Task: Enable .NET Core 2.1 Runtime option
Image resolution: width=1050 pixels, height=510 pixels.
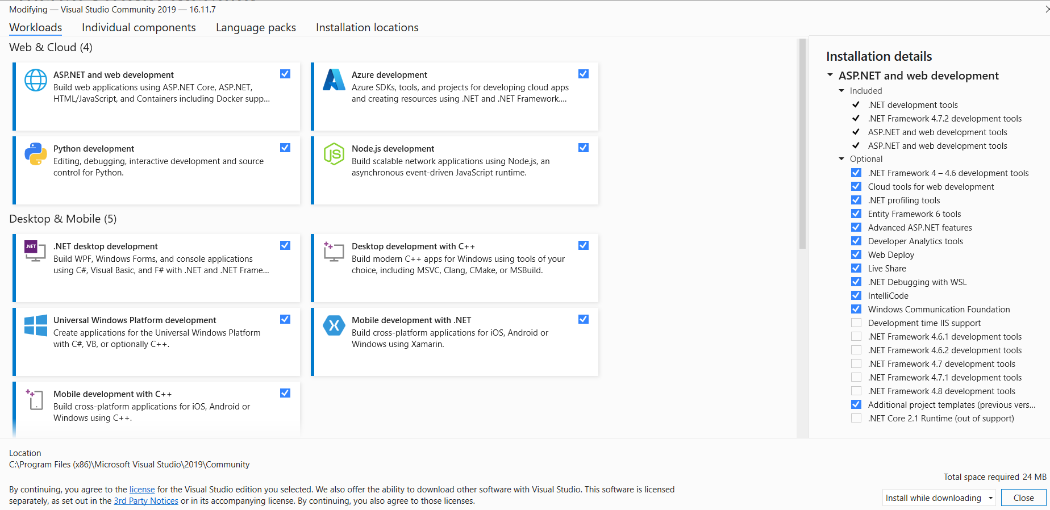Action: pos(856,418)
